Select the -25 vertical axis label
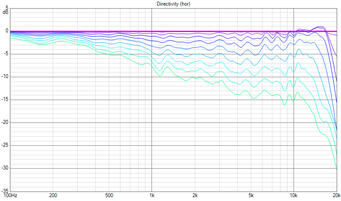 tap(5, 145)
